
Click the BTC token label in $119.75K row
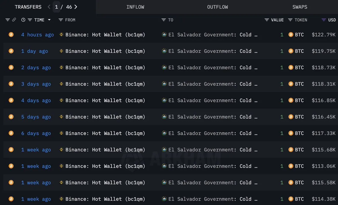coord(299,51)
